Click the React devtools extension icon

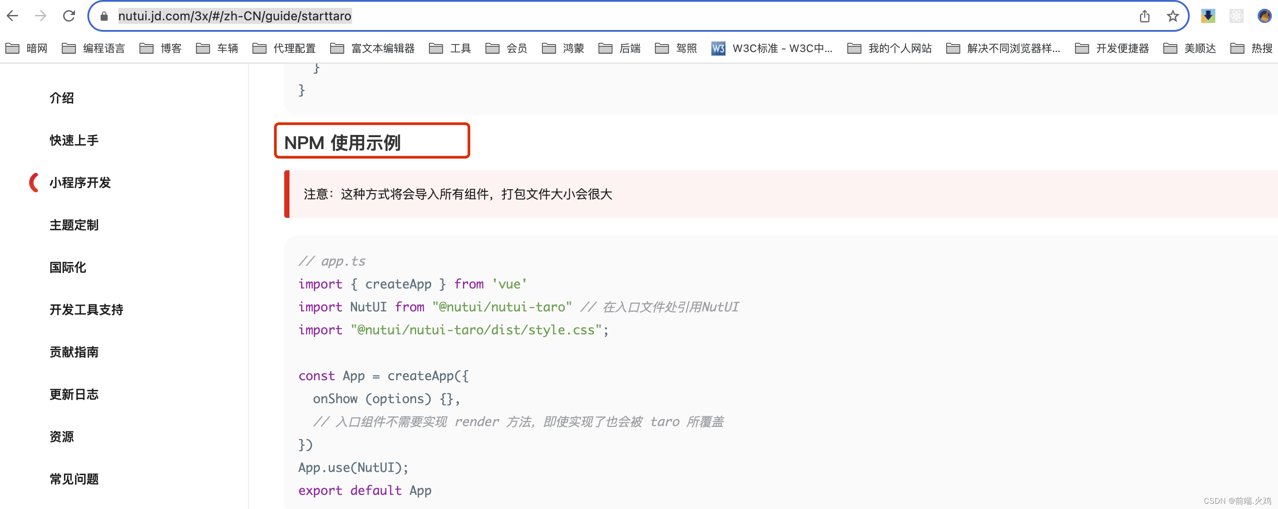1236,16
